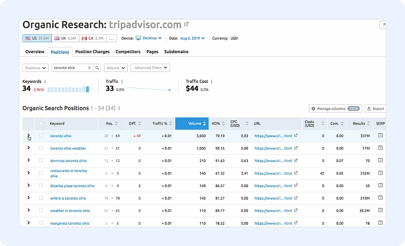The width and height of the screenshot is (405, 246).
Task: Click the Traffic trend line chart
Action: 149,89
